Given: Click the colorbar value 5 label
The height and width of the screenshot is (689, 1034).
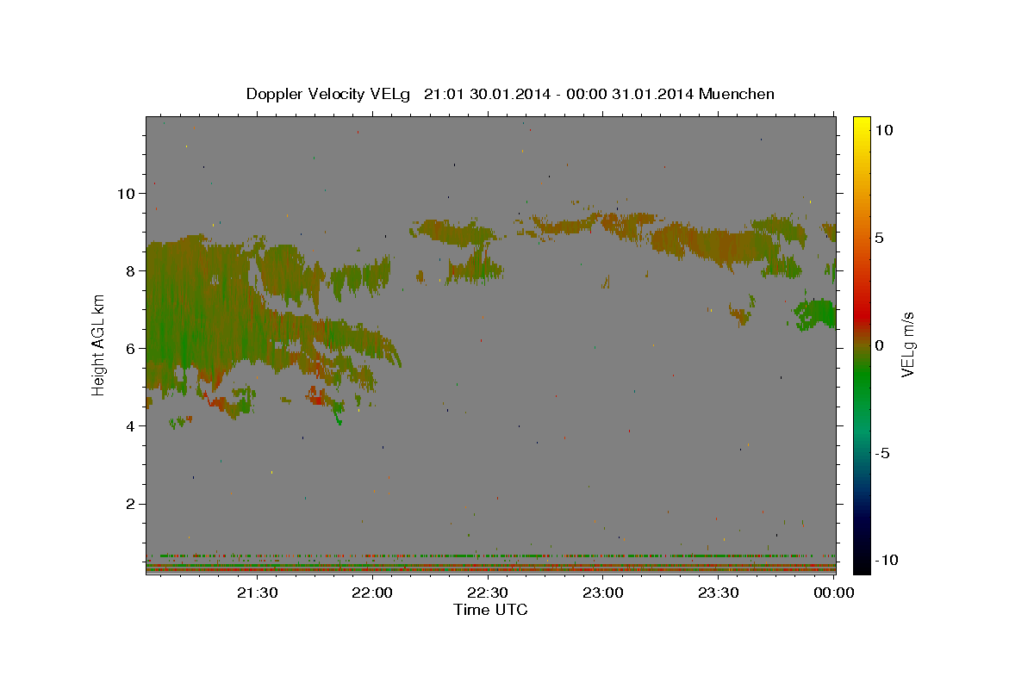Looking at the screenshot, I should tap(879, 238).
